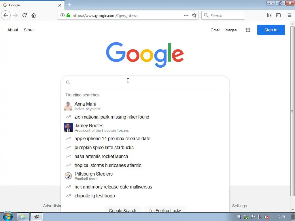
Task: Open the About link
Action: point(13,30)
